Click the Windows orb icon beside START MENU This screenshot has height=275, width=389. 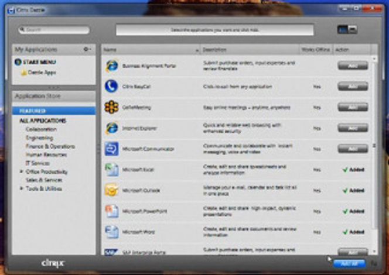[x=18, y=62]
